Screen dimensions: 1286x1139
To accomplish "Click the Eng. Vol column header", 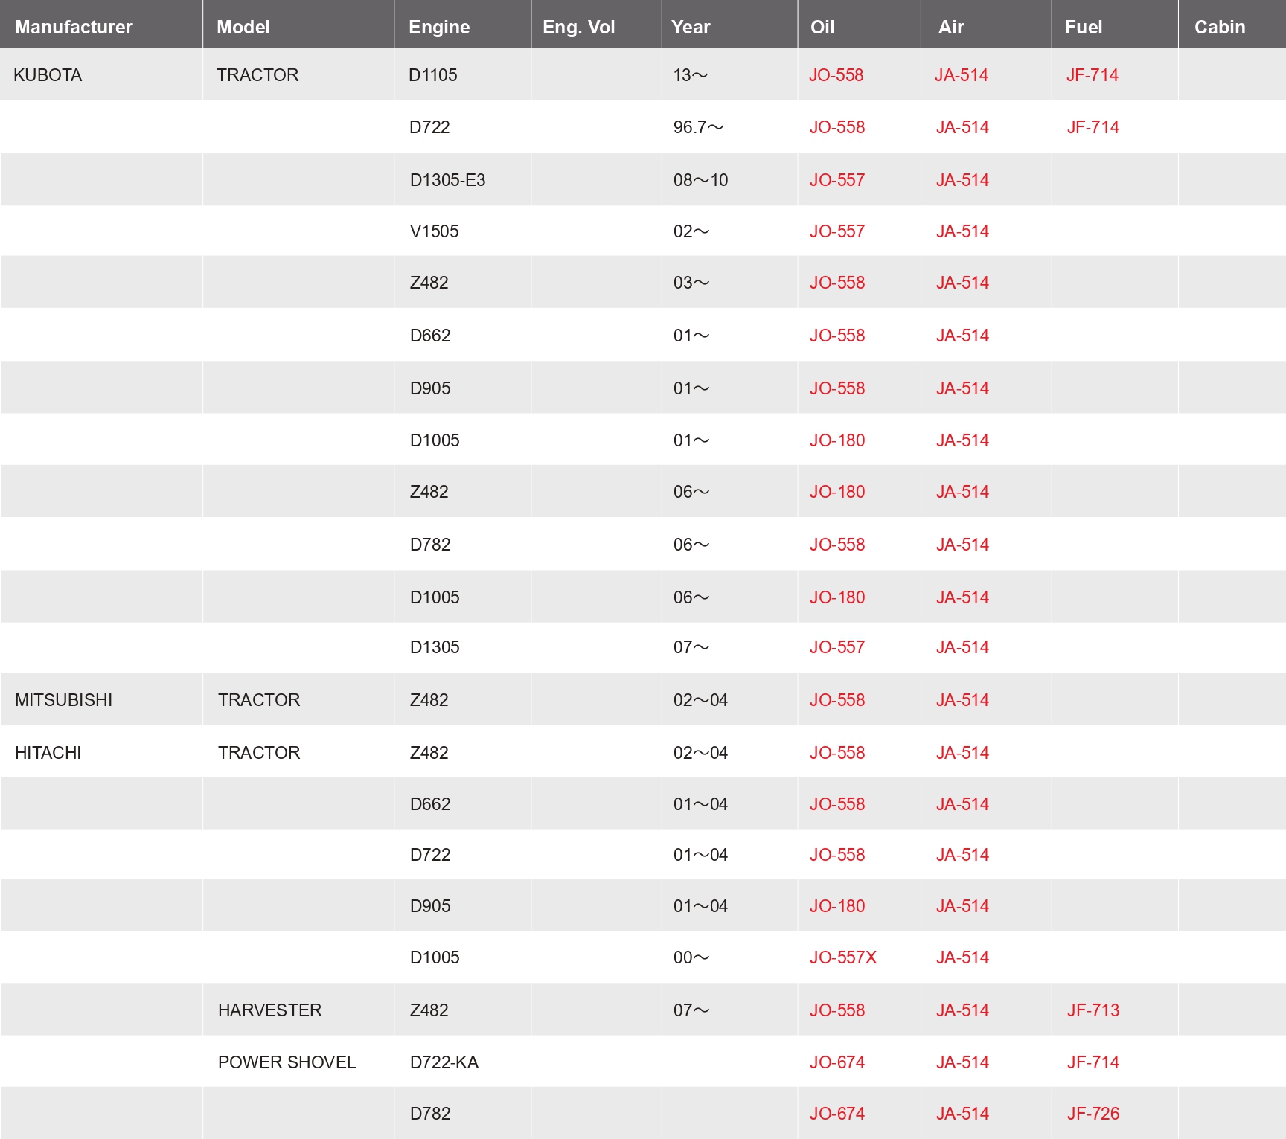I will point(578,28).
